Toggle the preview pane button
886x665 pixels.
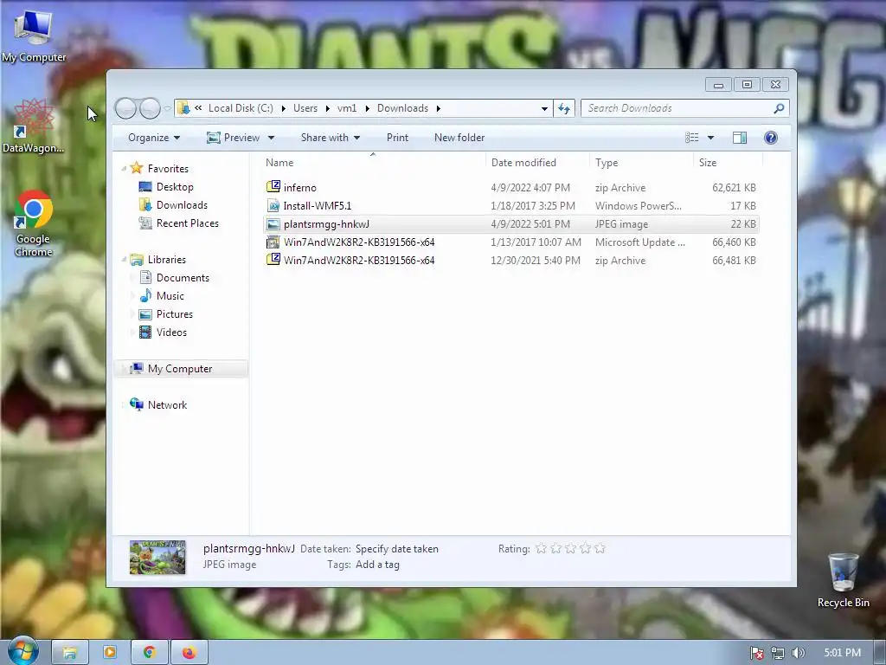(740, 138)
